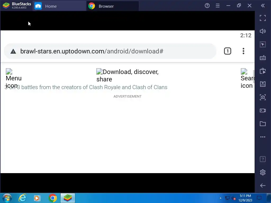
Task: Start video recording from sidebar icon
Action: 263,110
